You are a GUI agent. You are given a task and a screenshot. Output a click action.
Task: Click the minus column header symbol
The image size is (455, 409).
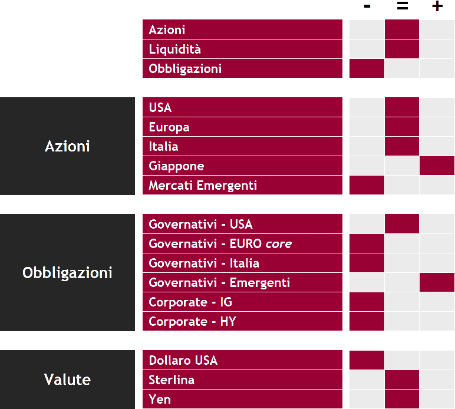[x=367, y=6]
